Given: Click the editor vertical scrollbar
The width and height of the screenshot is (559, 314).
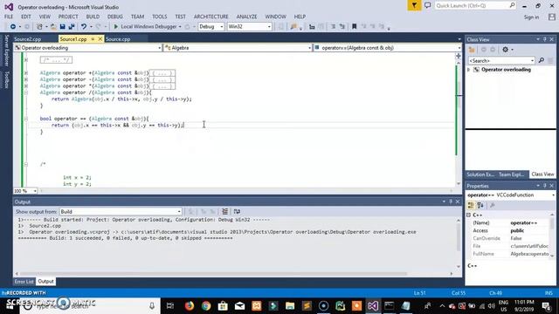Looking at the screenshot, I should (459, 95).
